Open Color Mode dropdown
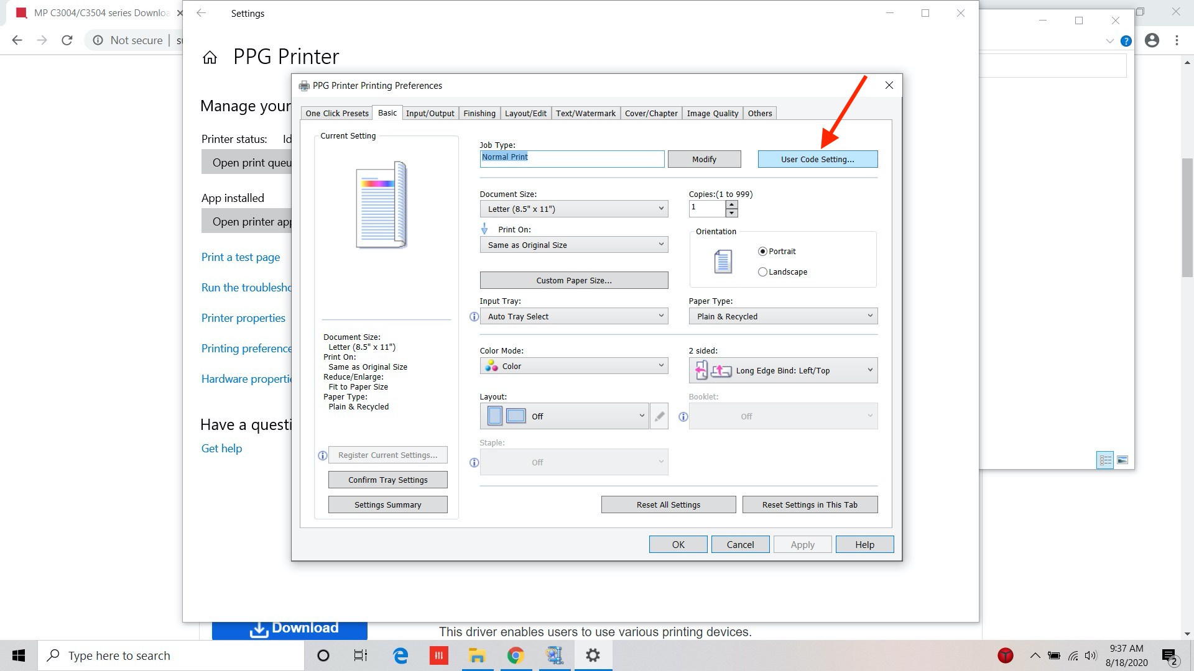 click(x=573, y=366)
